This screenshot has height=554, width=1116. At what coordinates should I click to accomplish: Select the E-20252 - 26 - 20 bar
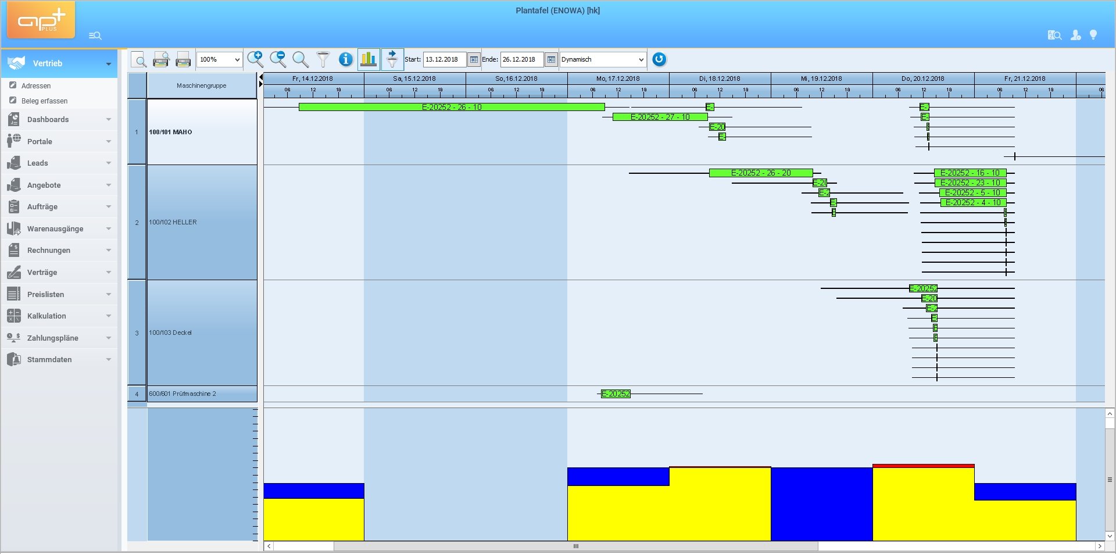point(761,173)
